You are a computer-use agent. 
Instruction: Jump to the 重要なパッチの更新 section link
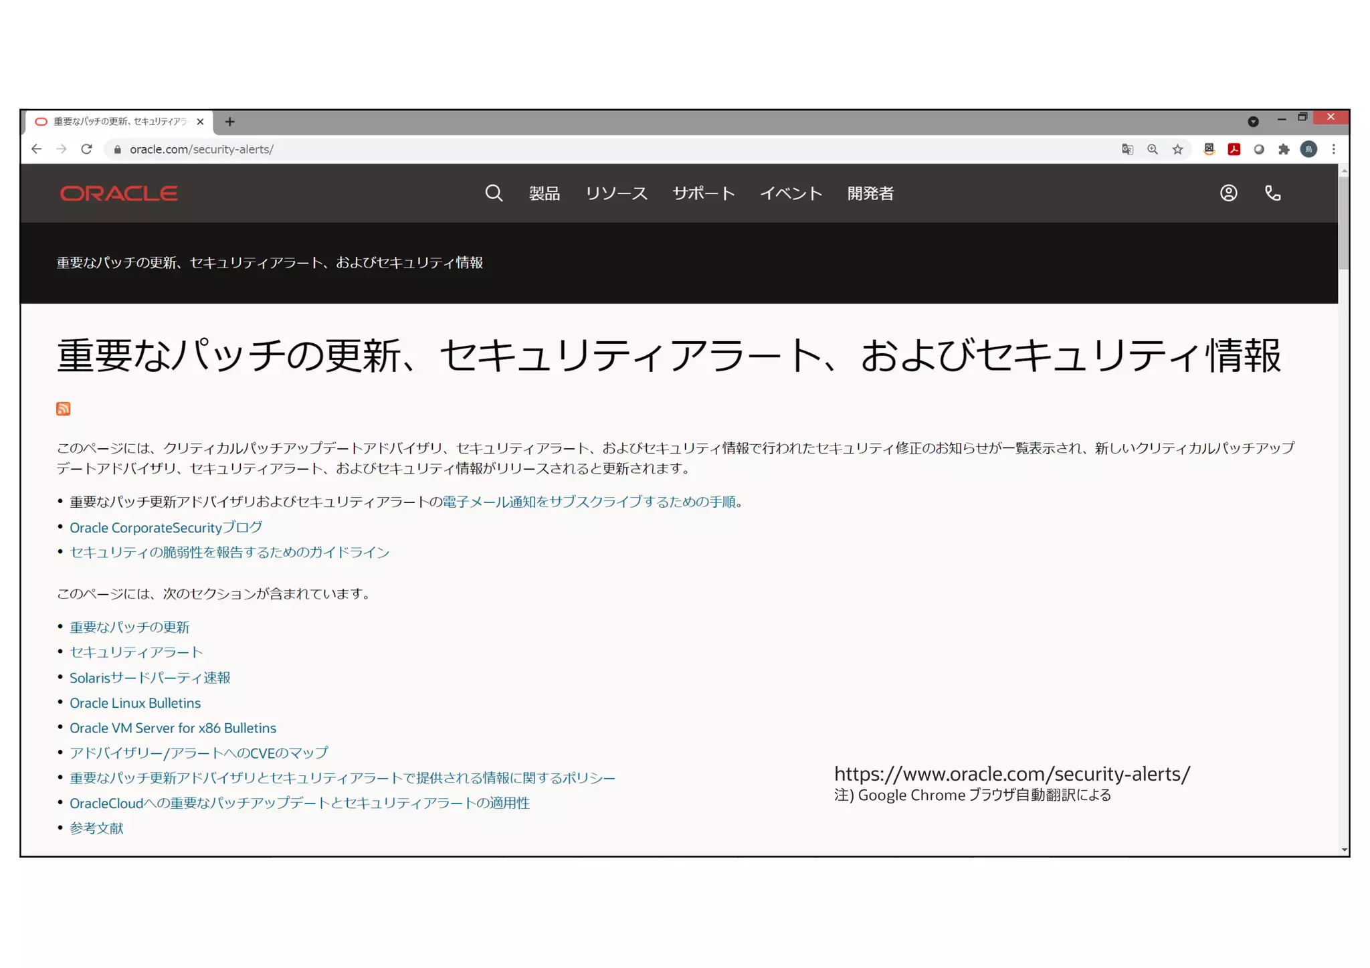(x=130, y=627)
